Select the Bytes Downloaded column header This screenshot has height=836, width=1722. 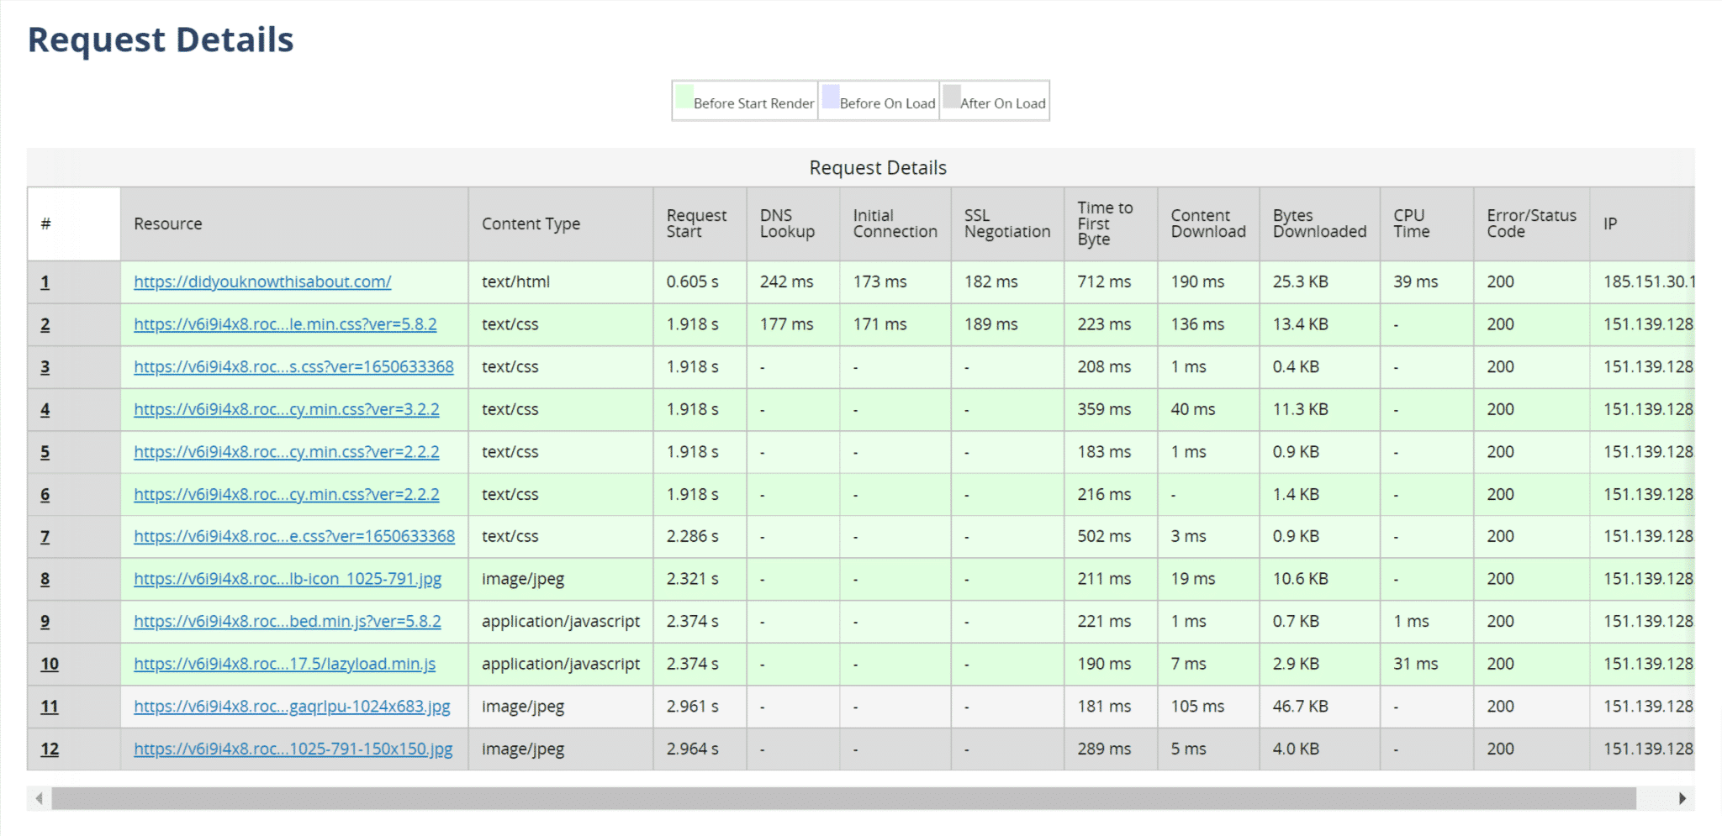coord(1318,223)
